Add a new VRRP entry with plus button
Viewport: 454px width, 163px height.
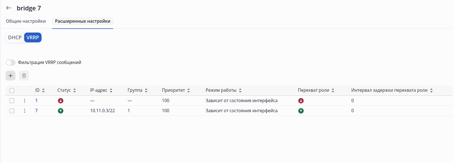coord(11,75)
